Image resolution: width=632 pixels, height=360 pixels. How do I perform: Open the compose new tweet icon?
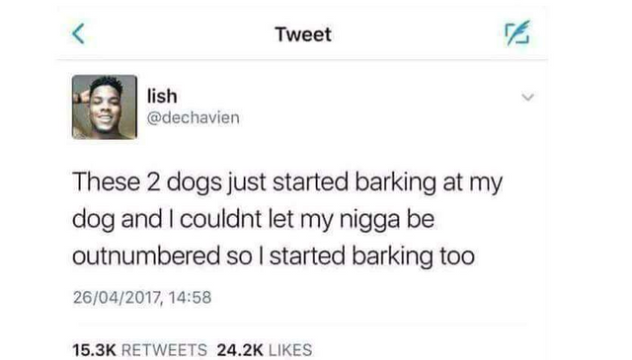tap(517, 33)
